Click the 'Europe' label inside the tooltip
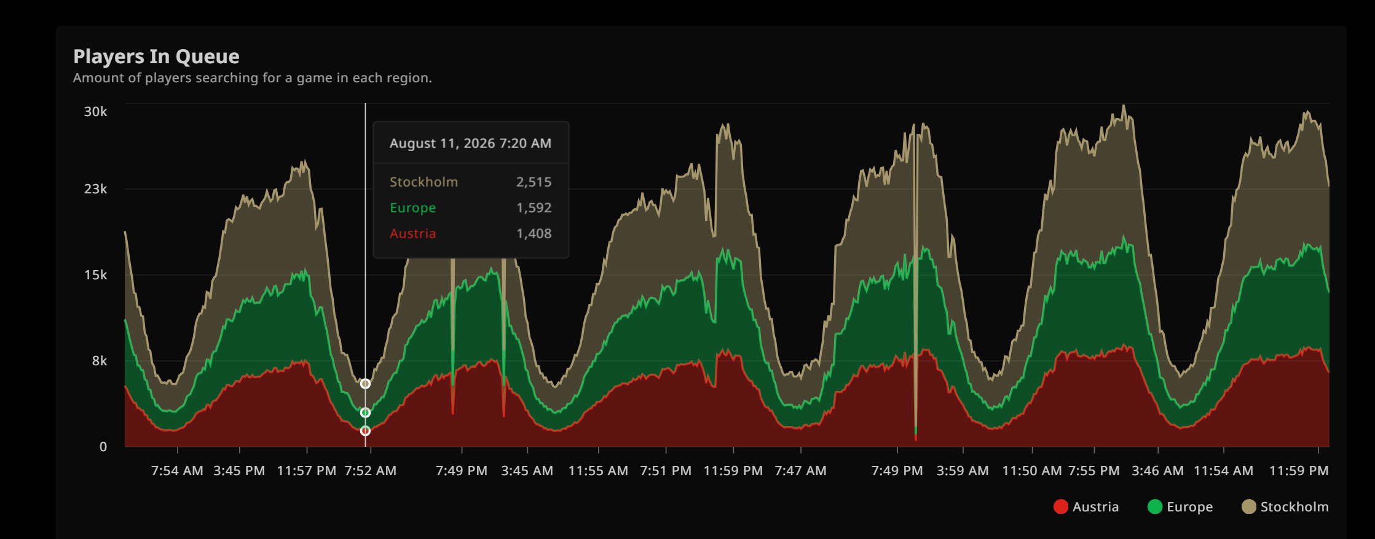The width and height of the screenshot is (1375, 539). tap(412, 207)
